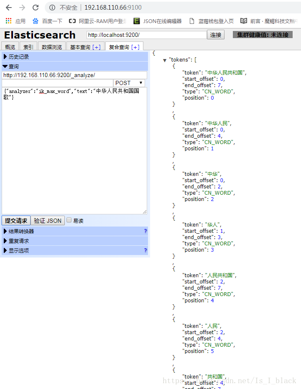Image resolution: width=301 pixels, height=389 pixels.
Task: Click token value "共和国"
Action: point(215,376)
